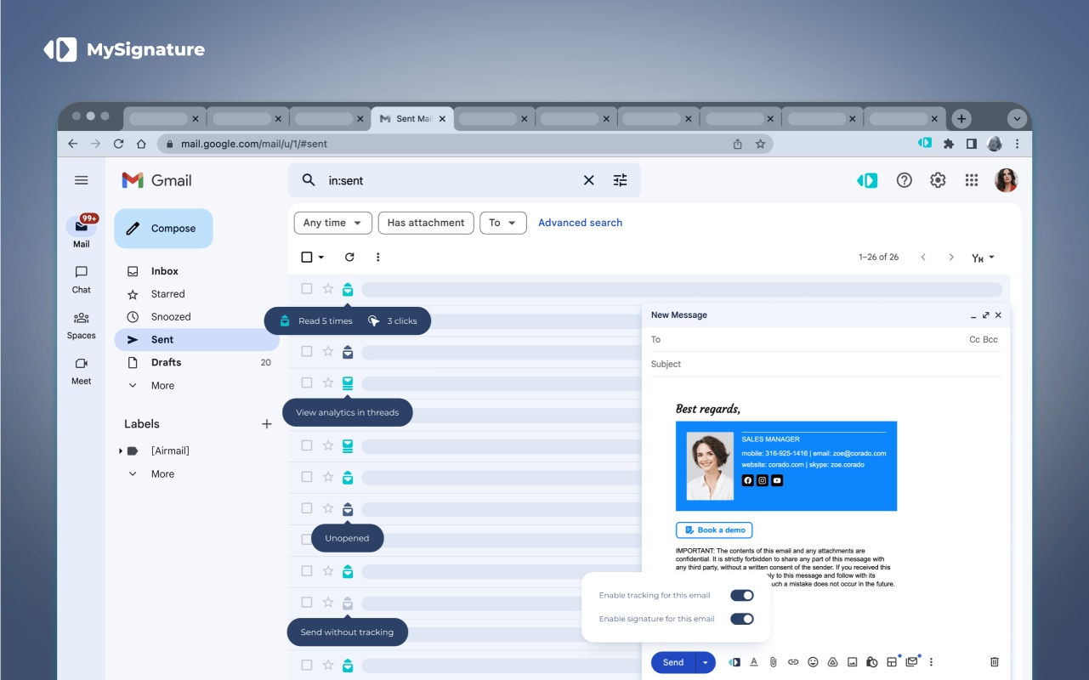Screen dimensions: 1089x680
Task: Tick the select-all checkbox above the list
Action: tap(307, 257)
